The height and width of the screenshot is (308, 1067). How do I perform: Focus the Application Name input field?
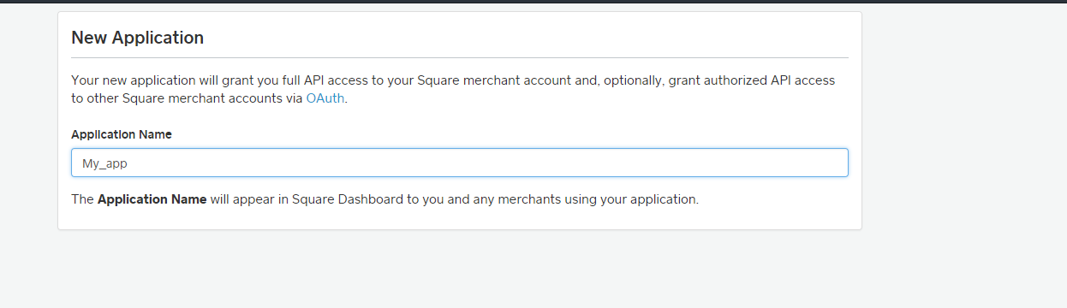[460, 163]
